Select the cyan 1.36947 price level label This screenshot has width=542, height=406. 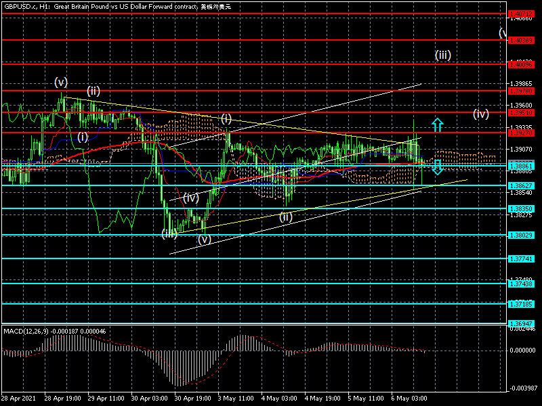coord(521,324)
